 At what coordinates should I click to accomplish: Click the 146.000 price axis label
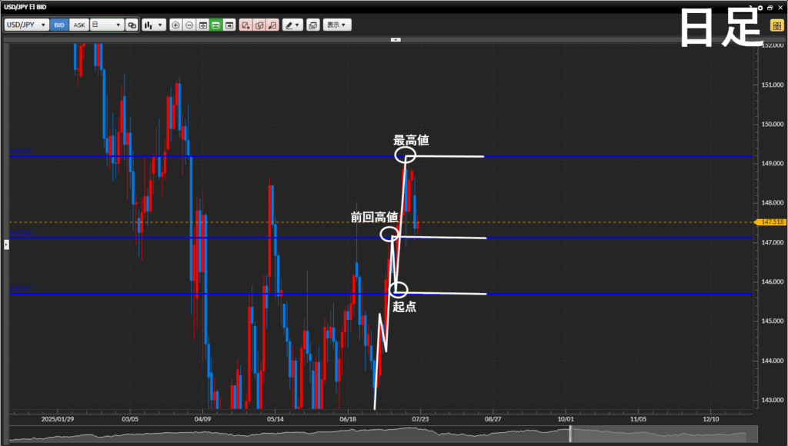(x=773, y=281)
